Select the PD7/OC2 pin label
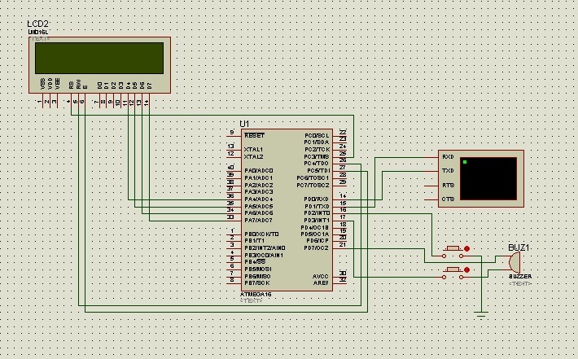The image size is (578, 359). click(x=317, y=248)
